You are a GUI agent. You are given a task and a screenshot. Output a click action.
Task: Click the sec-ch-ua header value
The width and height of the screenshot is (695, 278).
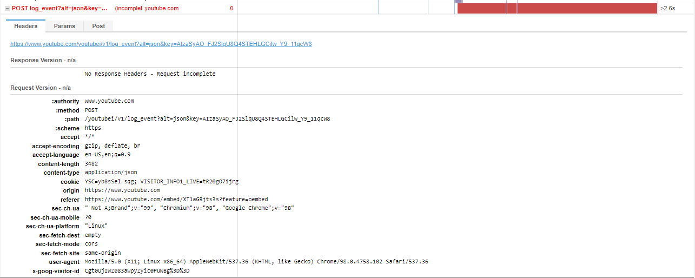(x=189, y=208)
